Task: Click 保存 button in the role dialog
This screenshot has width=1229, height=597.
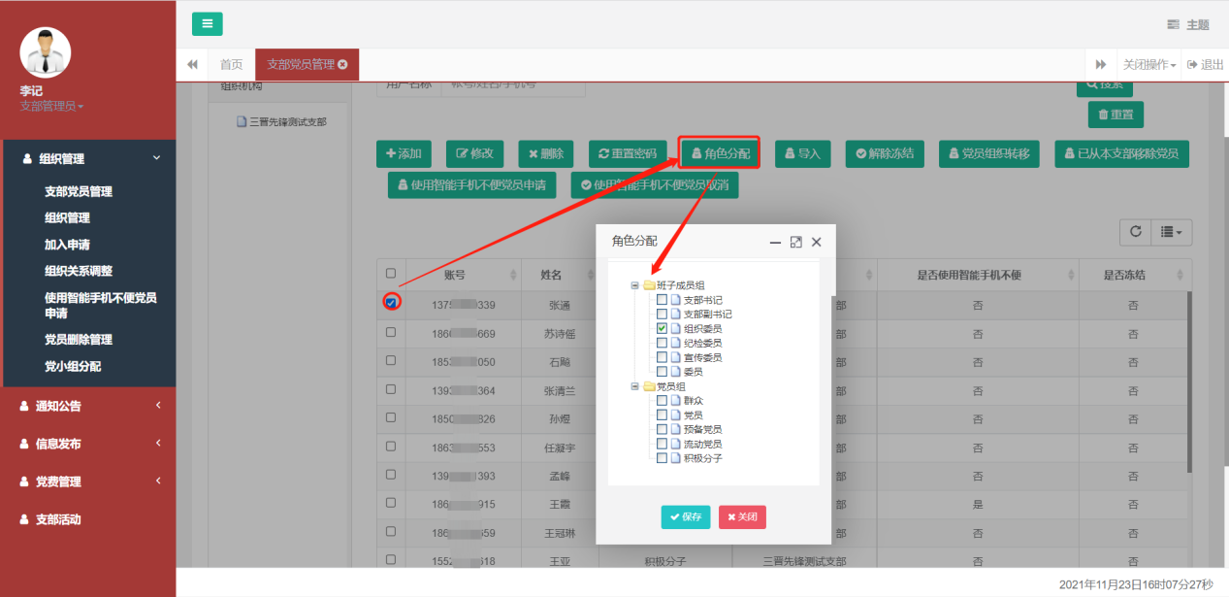Action: tap(685, 517)
